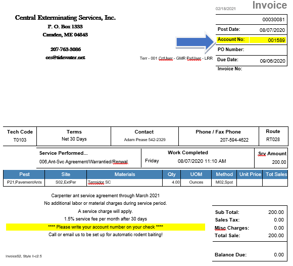
Task: Click the Invoice No: label
Action: [x=230, y=69]
